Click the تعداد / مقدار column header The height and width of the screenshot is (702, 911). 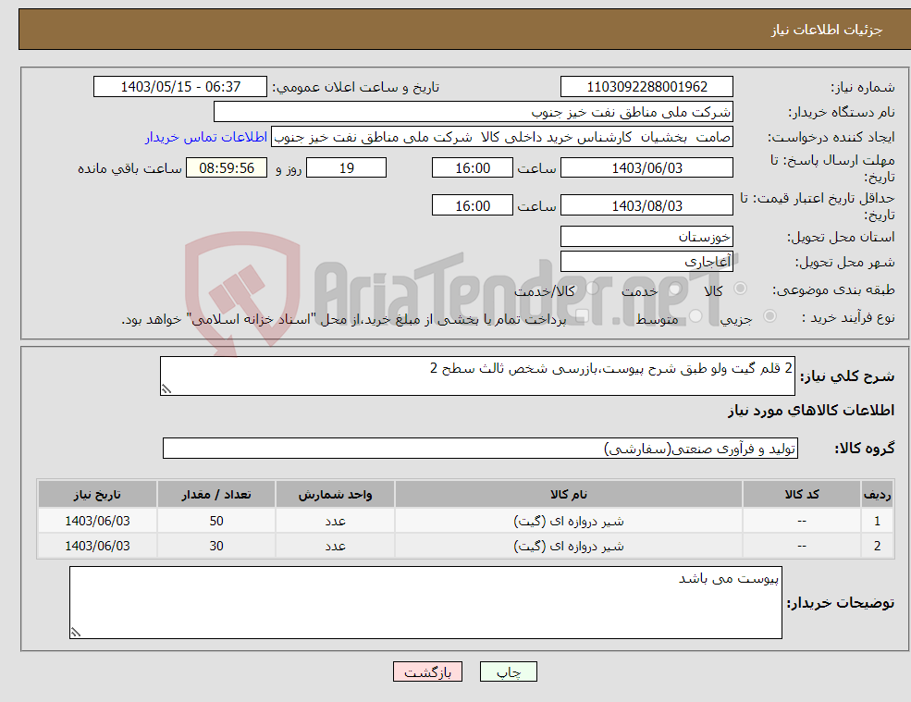point(216,495)
